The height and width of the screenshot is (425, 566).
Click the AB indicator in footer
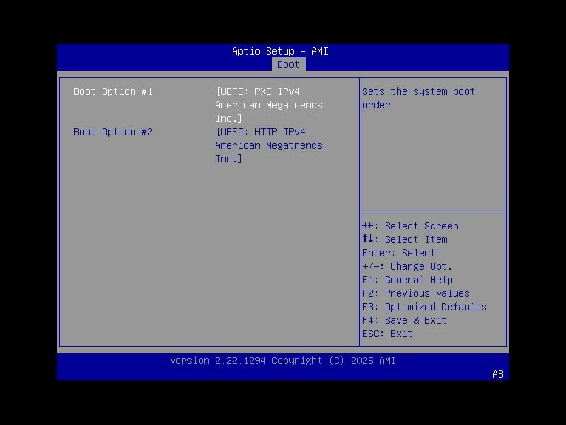coord(498,374)
